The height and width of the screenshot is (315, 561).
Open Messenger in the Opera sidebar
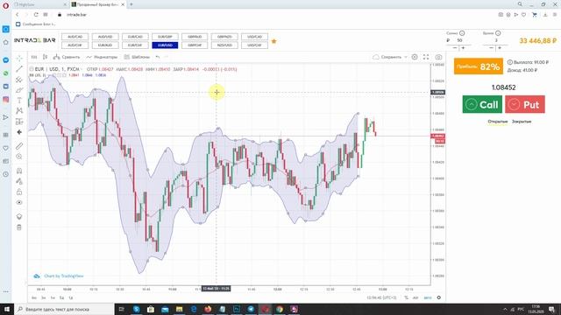tap(6, 60)
